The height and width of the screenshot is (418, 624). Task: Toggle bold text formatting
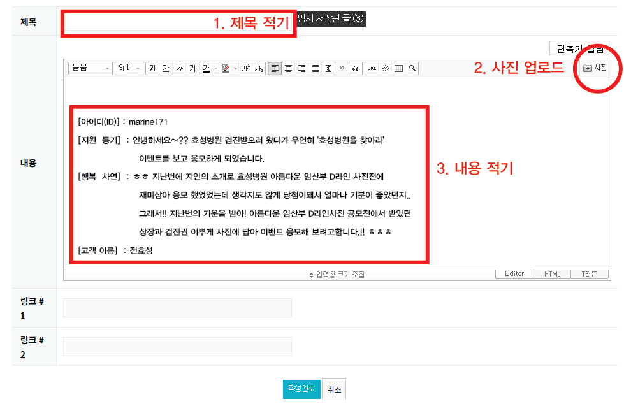(152, 68)
